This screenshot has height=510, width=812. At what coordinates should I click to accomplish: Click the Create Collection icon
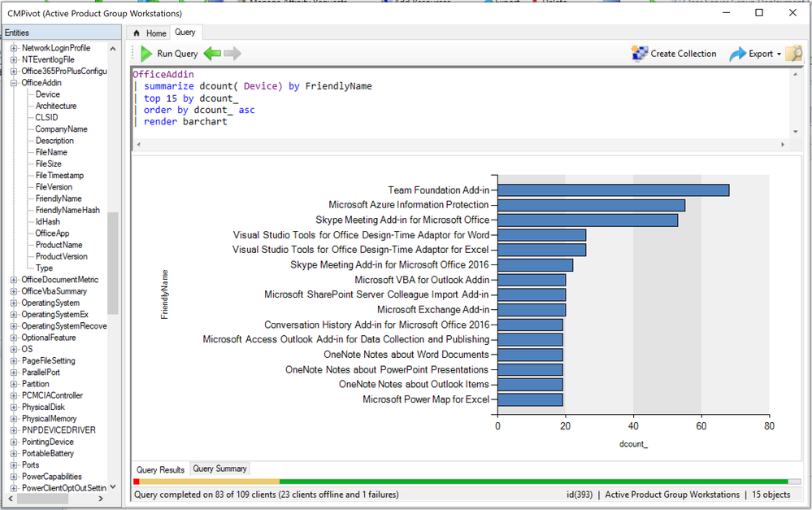[640, 54]
